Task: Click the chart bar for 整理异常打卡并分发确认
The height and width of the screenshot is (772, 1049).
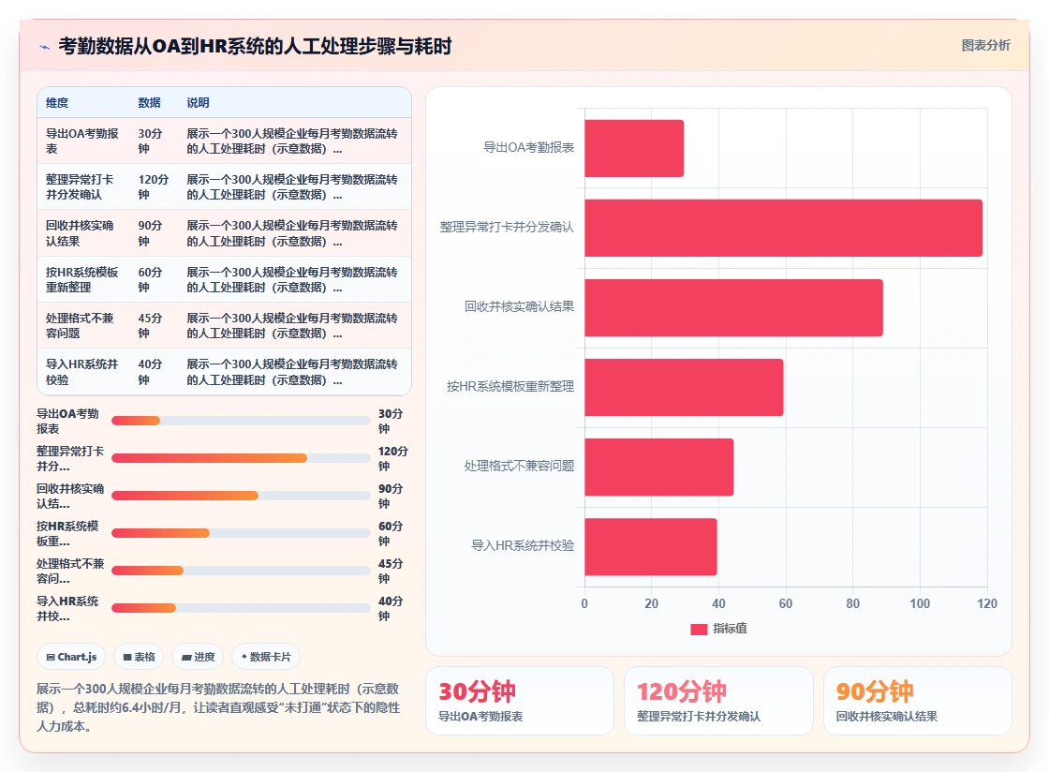Action: click(783, 228)
